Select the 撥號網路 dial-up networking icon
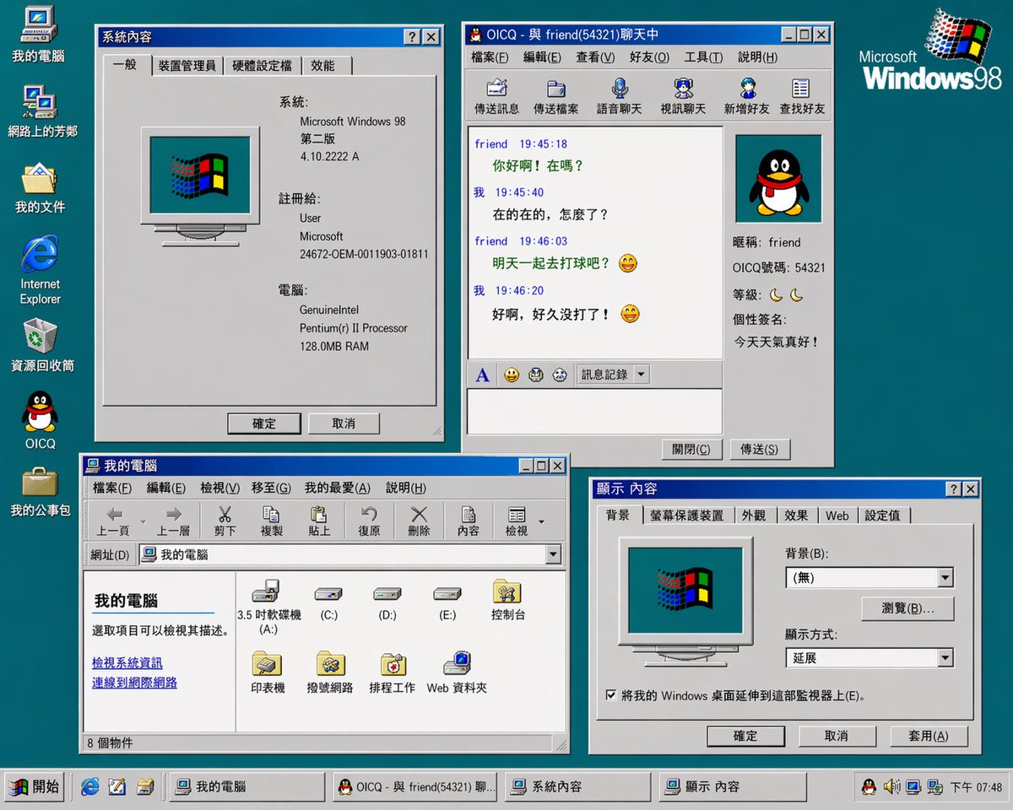The height and width of the screenshot is (810, 1013). click(330, 672)
